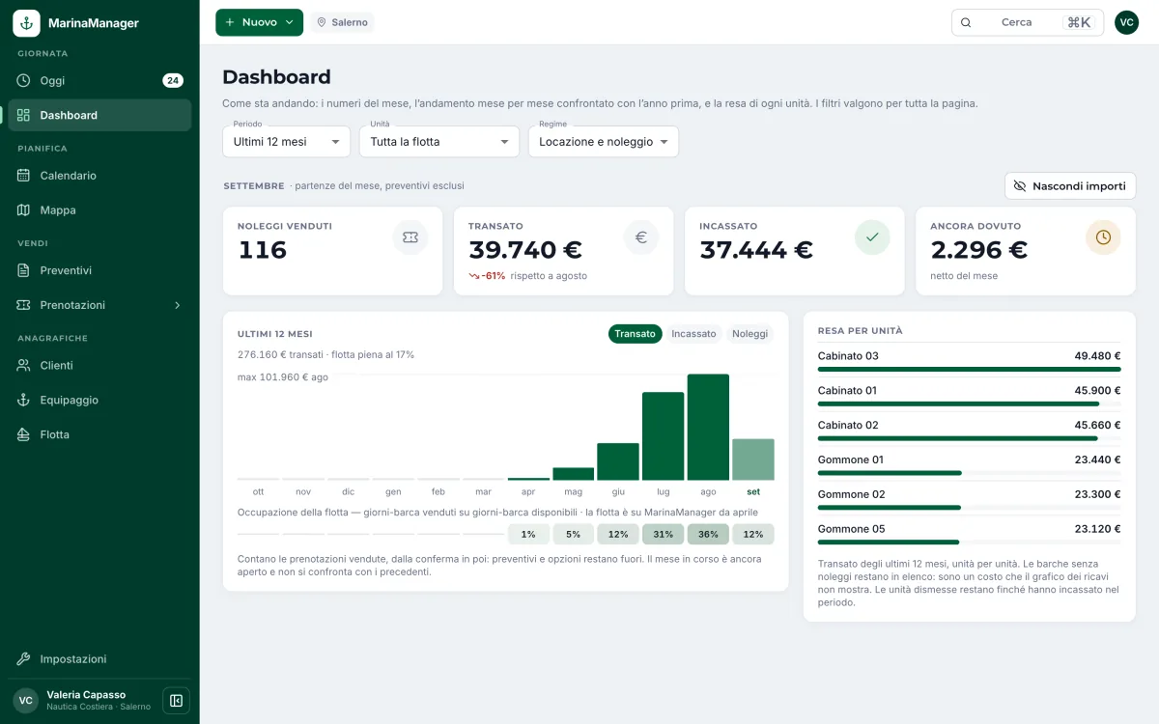Click the Flotta boat icon
The width and height of the screenshot is (1159, 724).
coord(24,434)
